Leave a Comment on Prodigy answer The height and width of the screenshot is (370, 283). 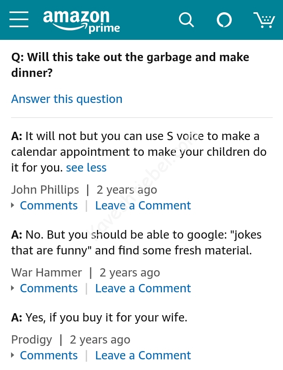(143, 355)
